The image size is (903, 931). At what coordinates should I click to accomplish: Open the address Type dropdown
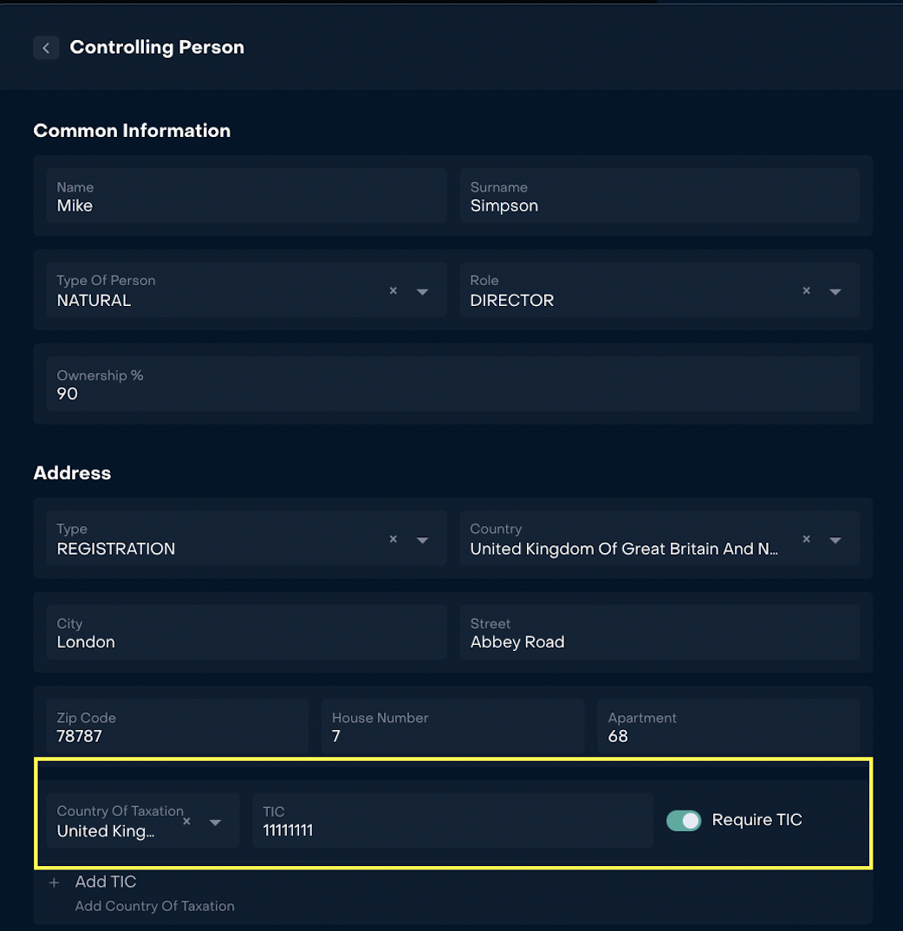tap(423, 540)
